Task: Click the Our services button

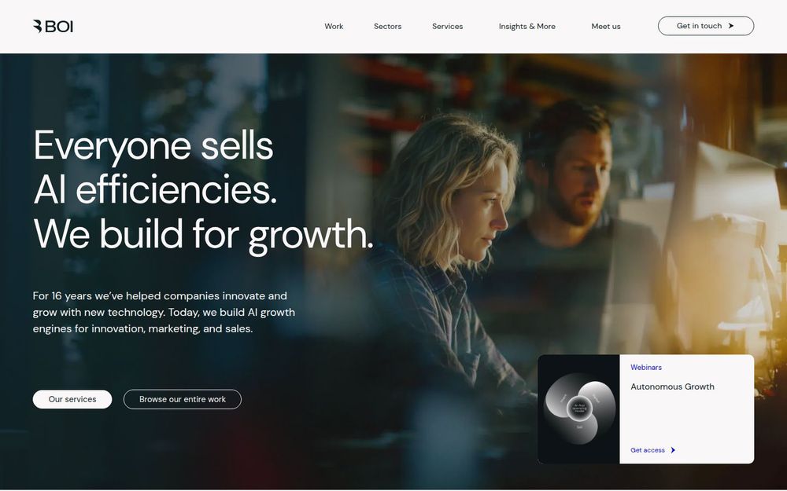Action: [x=72, y=399]
